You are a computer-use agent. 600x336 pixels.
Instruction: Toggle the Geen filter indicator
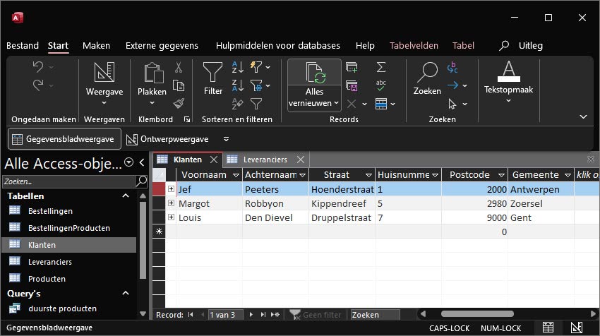pos(316,315)
